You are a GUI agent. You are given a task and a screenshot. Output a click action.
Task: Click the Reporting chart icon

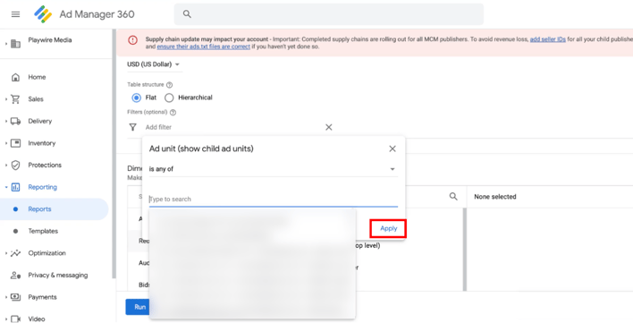[15, 187]
